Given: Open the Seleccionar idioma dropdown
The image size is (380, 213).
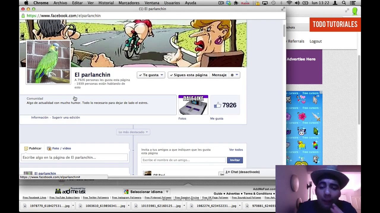Looking at the screenshot, I should click(x=146, y=192).
